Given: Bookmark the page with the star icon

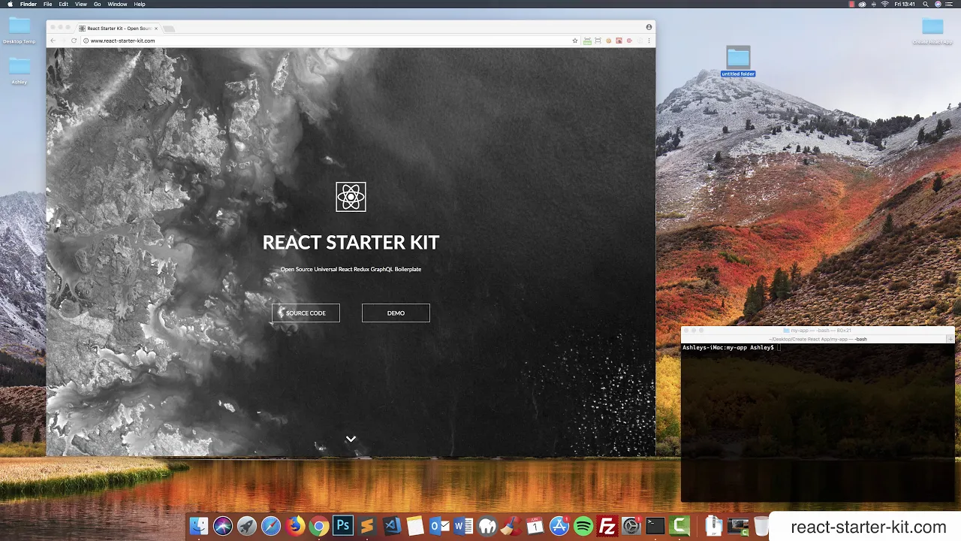Looking at the screenshot, I should [x=575, y=41].
